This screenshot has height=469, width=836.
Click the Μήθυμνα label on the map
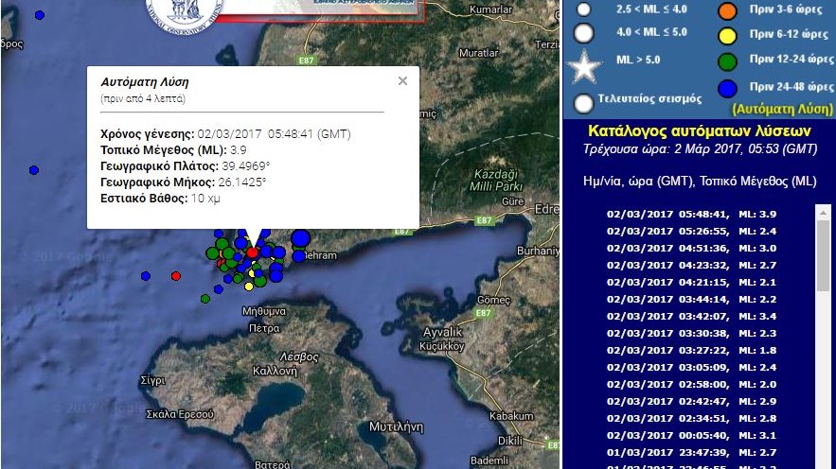pyautogui.click(x=264, y=311)
